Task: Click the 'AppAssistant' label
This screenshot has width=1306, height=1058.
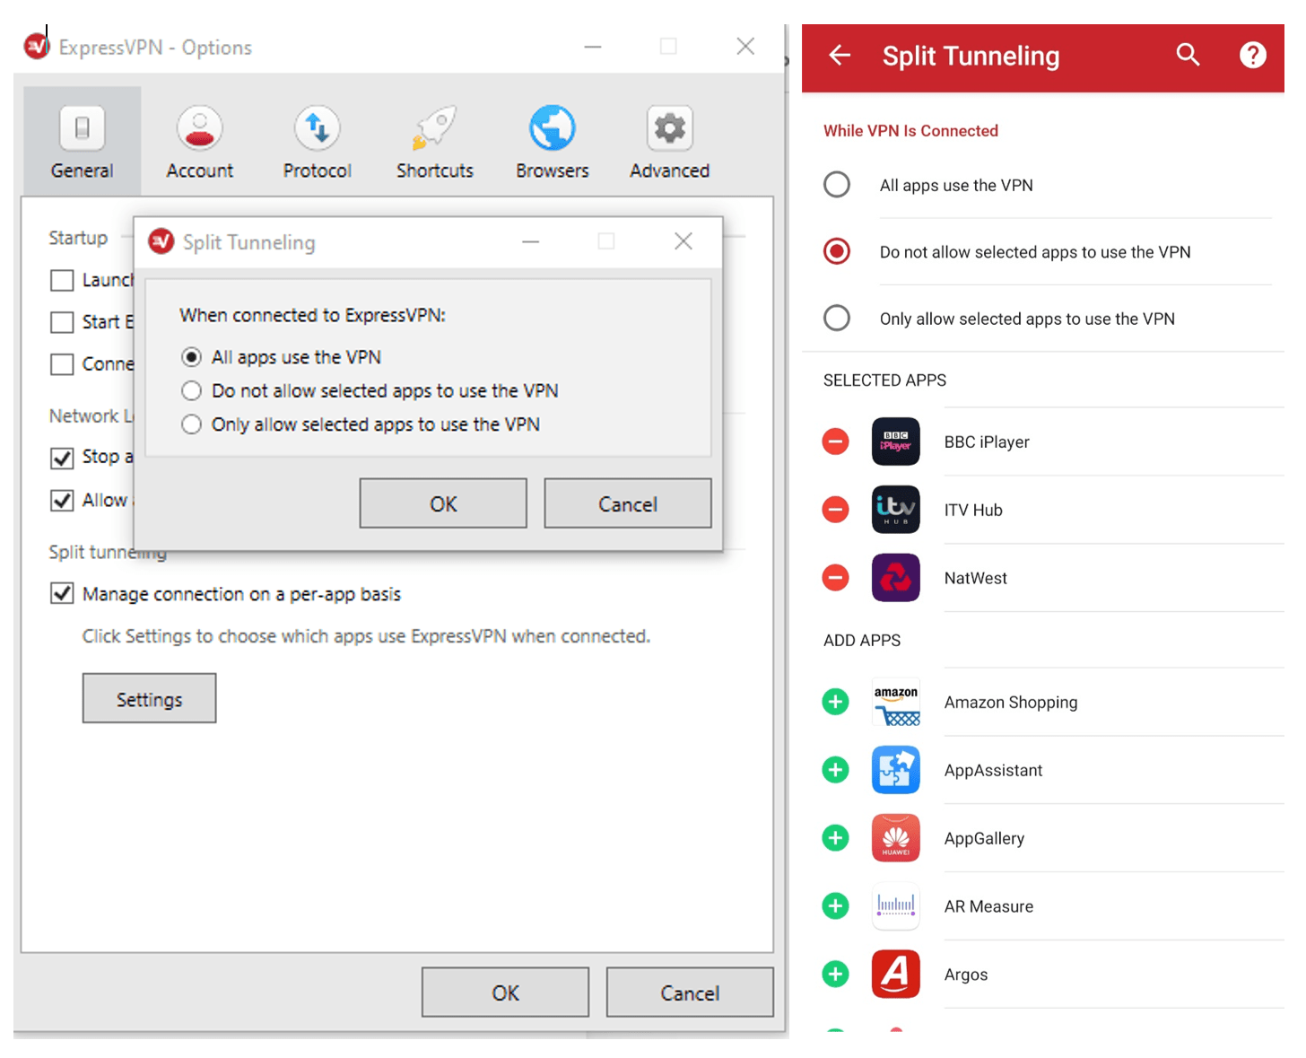Action: coord(993,771)
